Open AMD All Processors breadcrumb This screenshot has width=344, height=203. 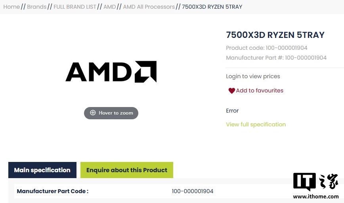tap(149, 7)
